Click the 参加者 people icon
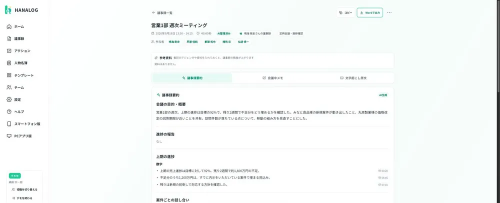 pos(152,41)
